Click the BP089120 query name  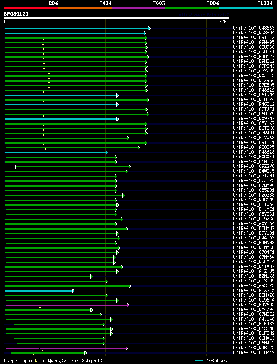16,14
